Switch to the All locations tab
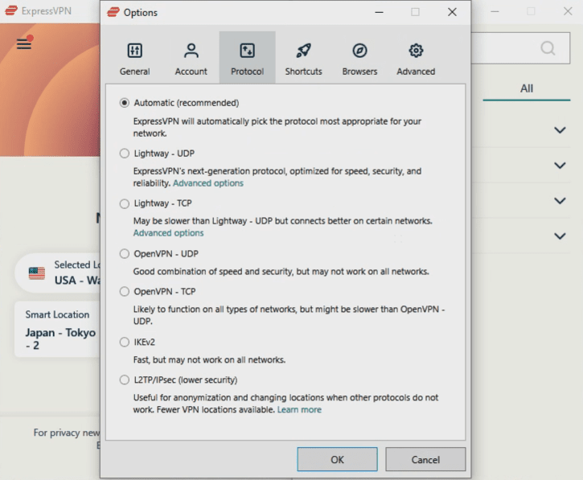Screen dimensions: 583x480 click(x=527, y=88)
